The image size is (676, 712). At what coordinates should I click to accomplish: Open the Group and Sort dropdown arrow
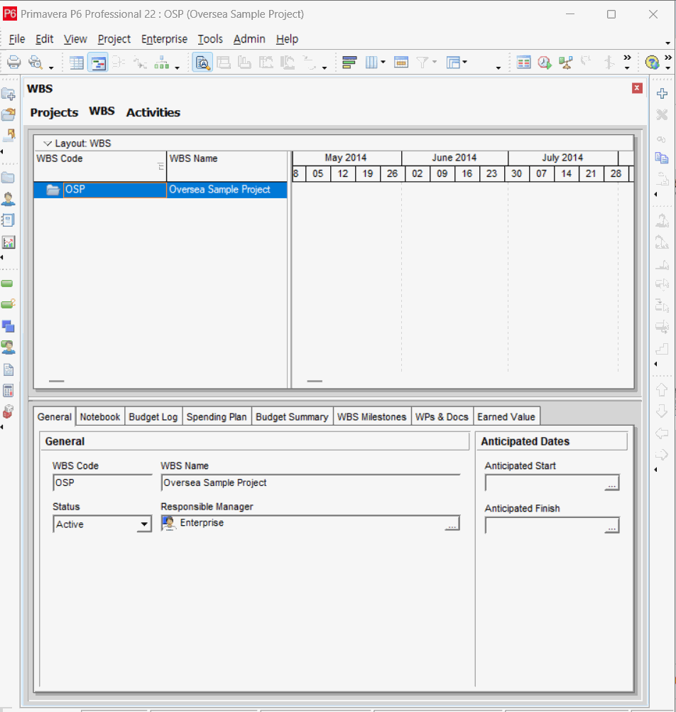(x=464, y=62)
